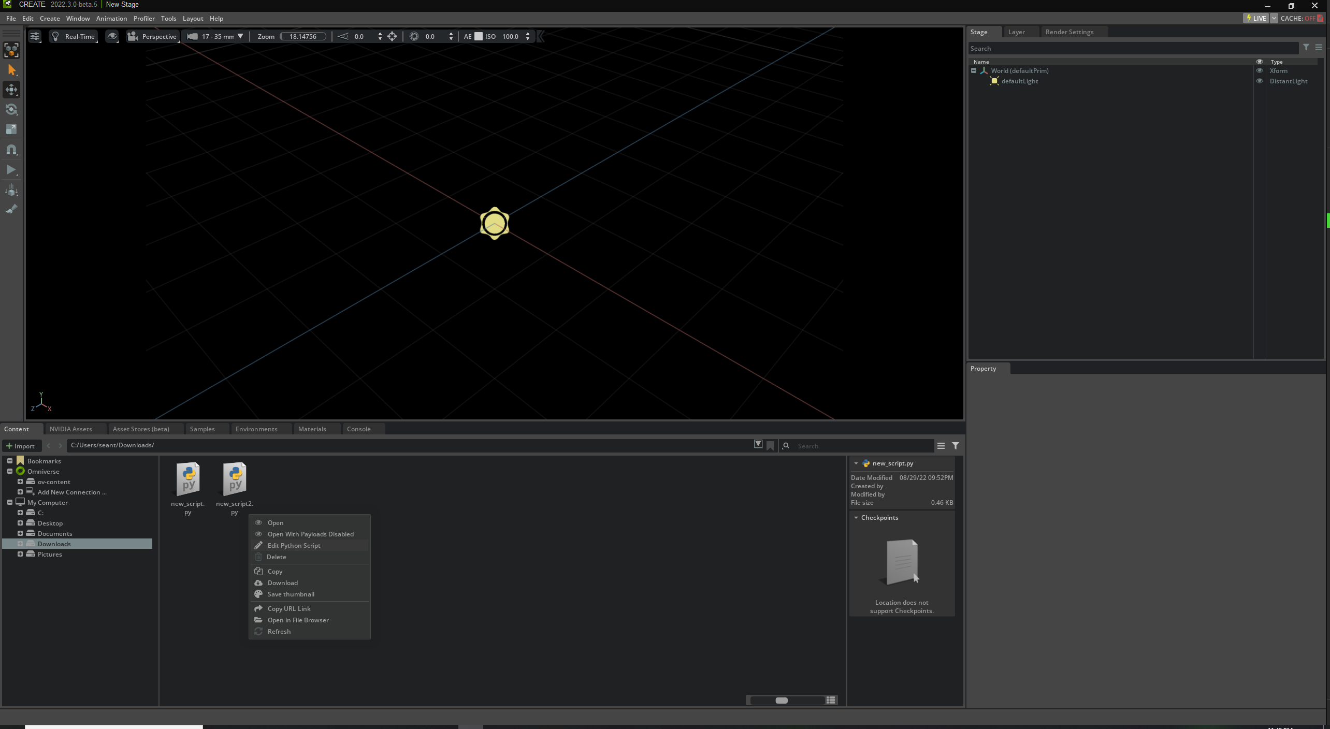Switch content browser to list view icon
Screen dimensions: 1330x729
[x=831, y=700]
